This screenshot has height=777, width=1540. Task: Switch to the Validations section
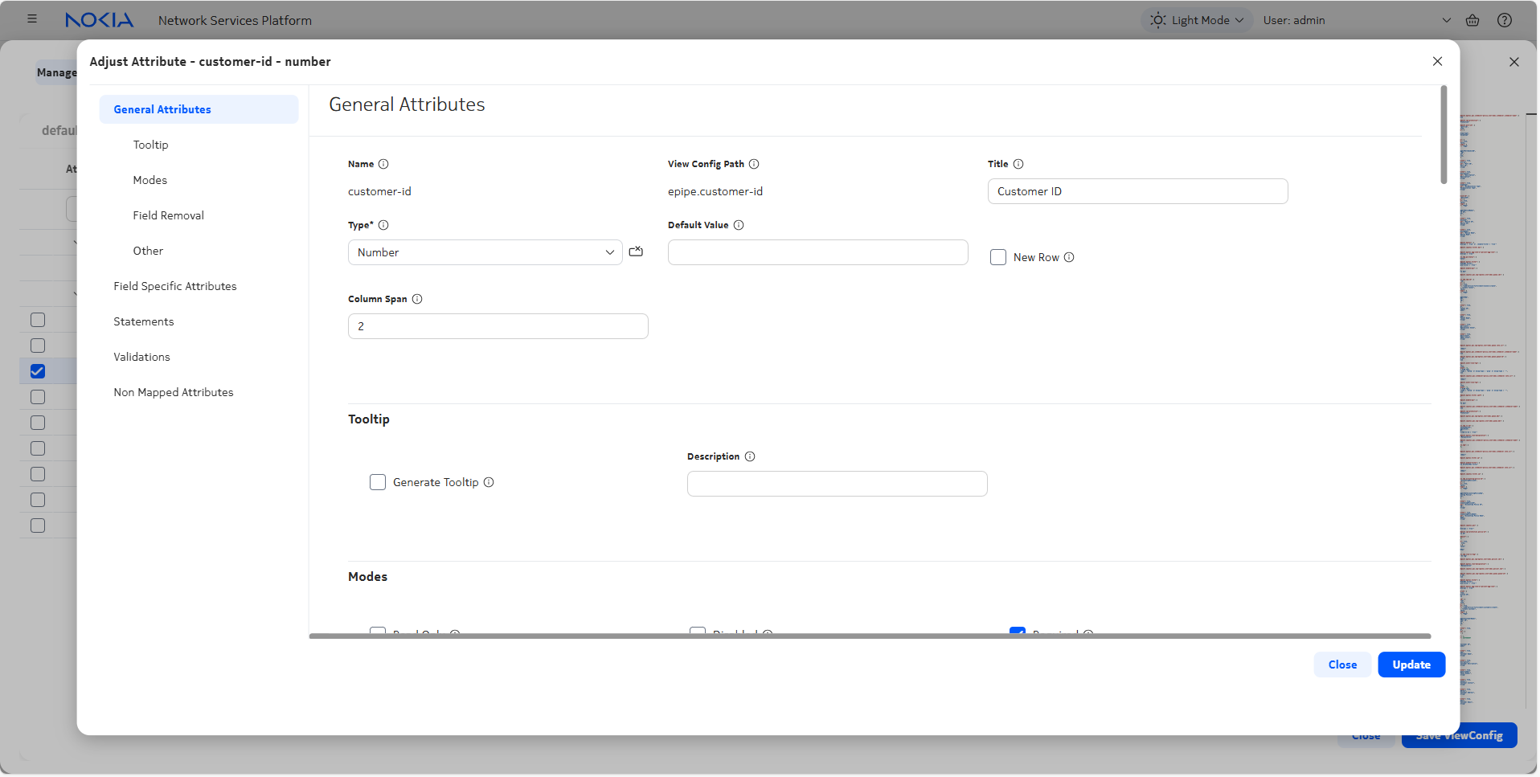(141, 356)
